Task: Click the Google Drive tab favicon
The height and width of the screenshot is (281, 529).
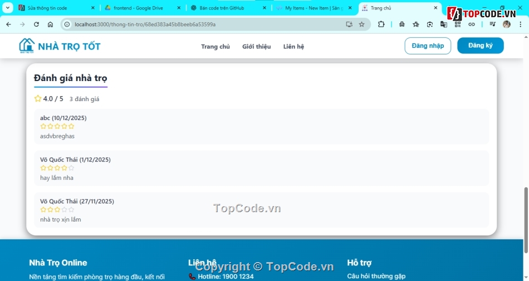Action: coord(108,8)
